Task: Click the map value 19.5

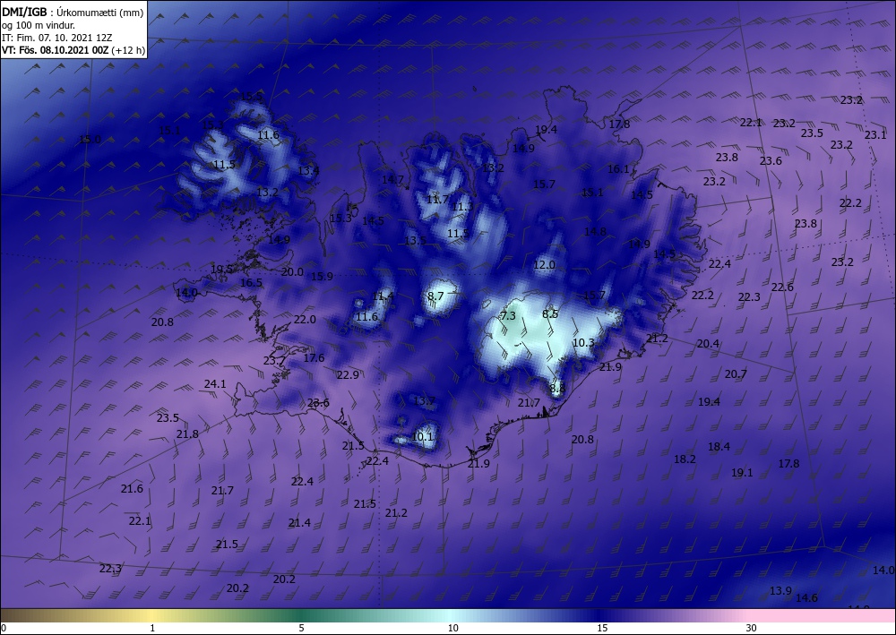Action: [221, 269]
